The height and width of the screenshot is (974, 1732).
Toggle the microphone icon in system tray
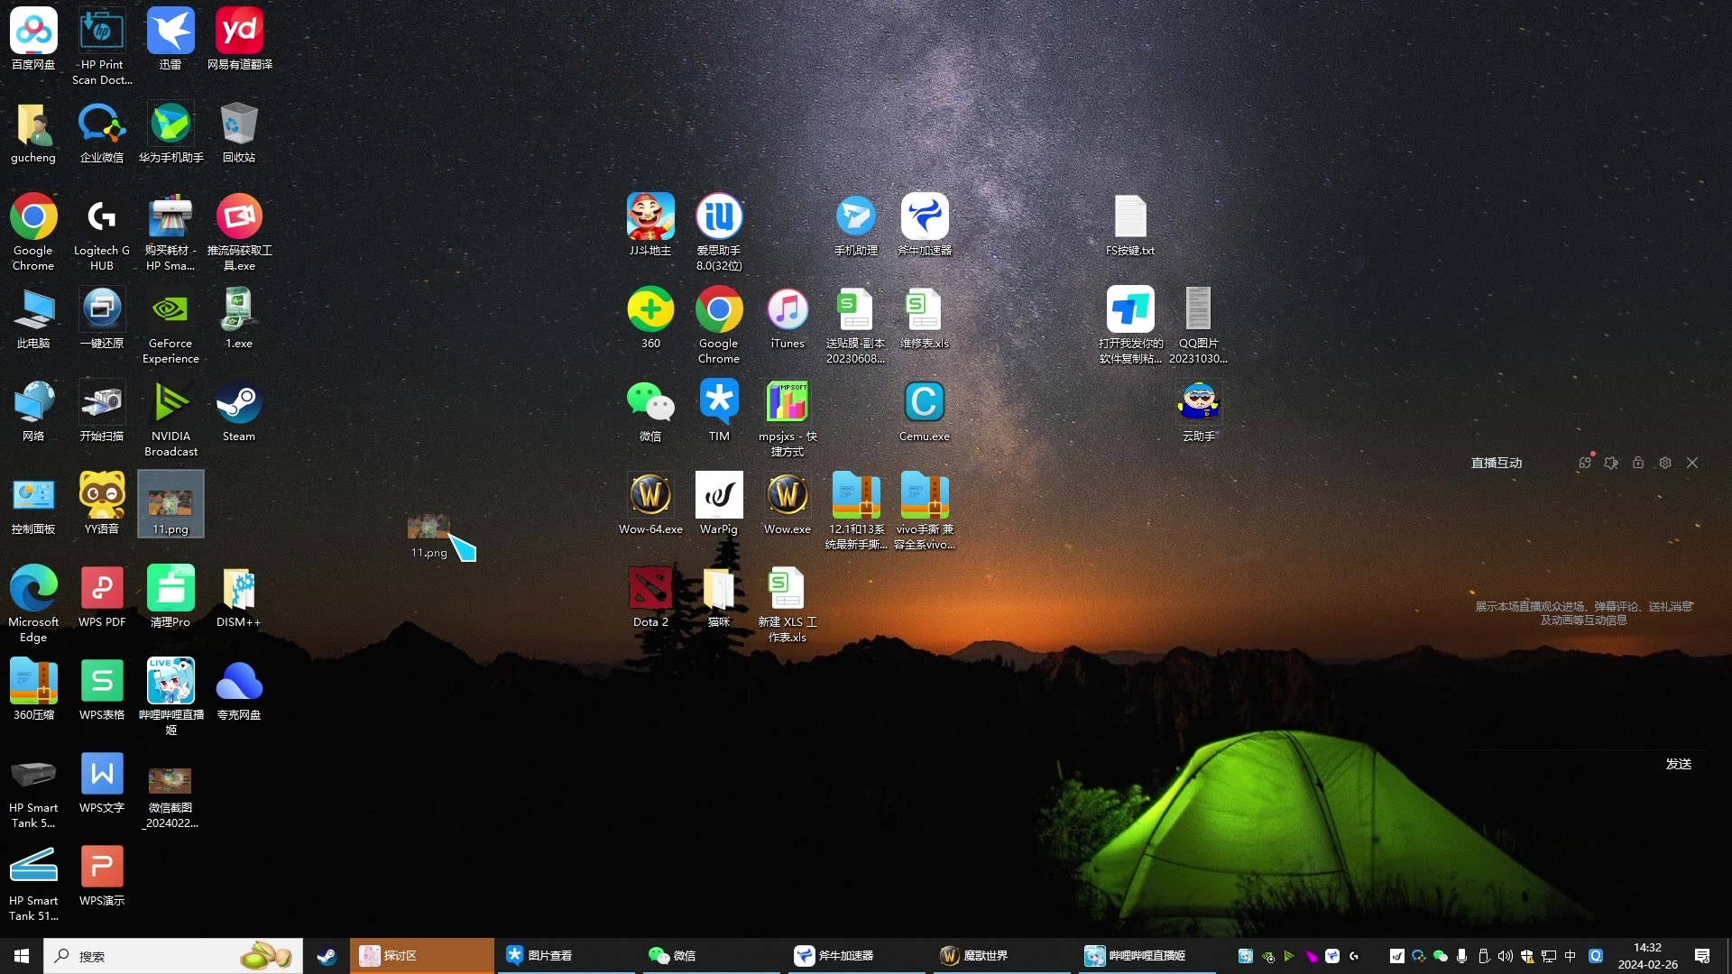[x=1461, y=956]
